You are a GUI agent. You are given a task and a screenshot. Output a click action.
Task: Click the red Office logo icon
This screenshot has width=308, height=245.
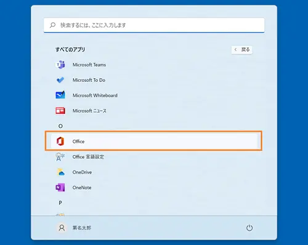[x=60, y=141]
